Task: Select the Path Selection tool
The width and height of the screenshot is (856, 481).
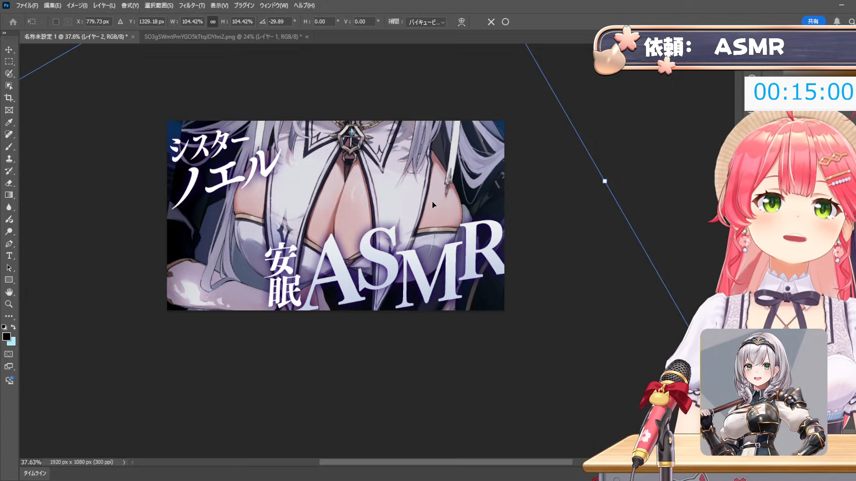Action: point(9,268)
